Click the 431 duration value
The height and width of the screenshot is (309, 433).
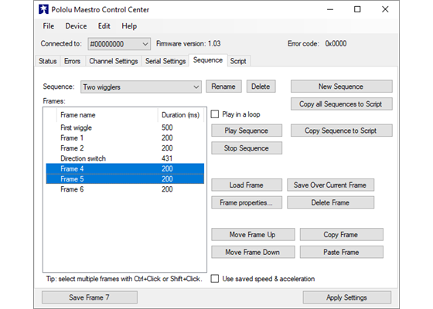click(167, 158)
